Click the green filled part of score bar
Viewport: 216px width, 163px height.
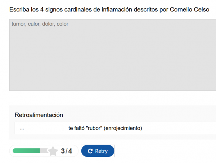coord(26,151)
